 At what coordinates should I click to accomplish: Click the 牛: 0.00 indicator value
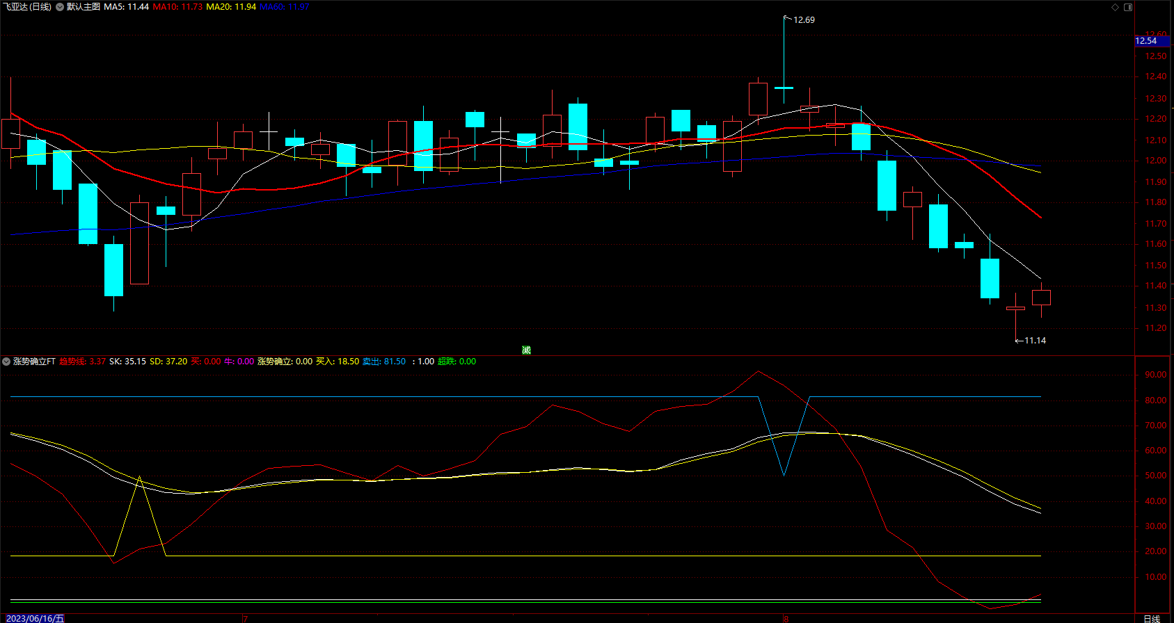[239, 362]
